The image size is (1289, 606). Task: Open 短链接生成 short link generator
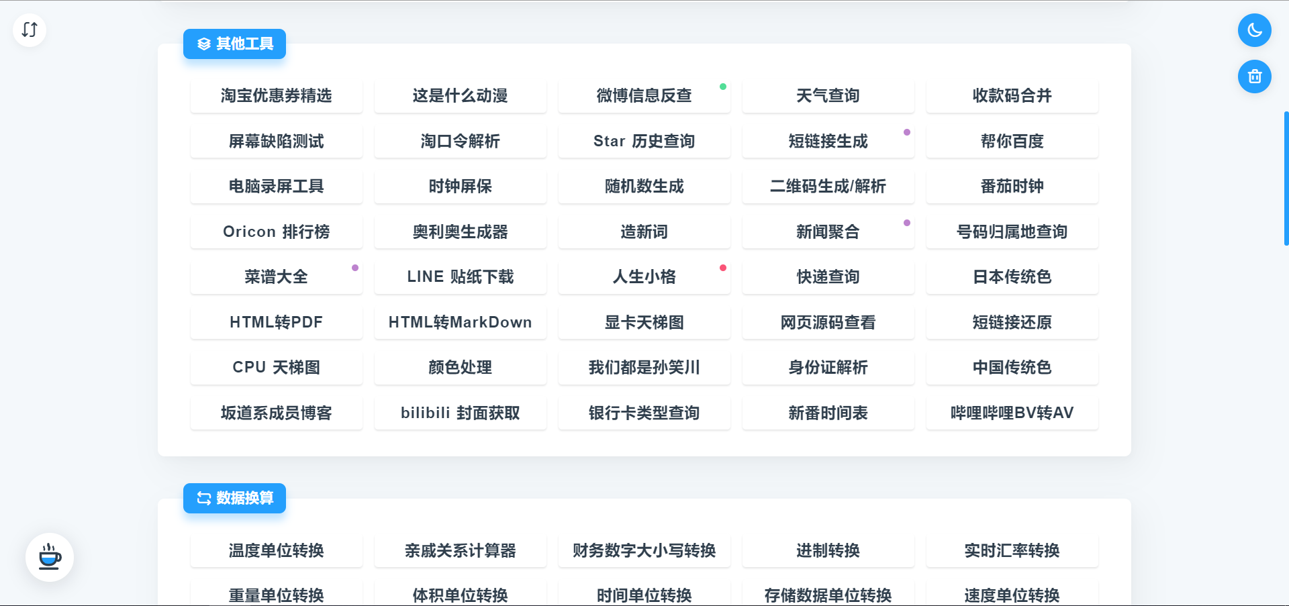(828, 141)
